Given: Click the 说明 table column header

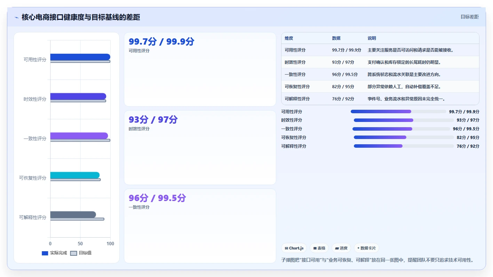Looking at the screenshot, I should click(372, 38).
